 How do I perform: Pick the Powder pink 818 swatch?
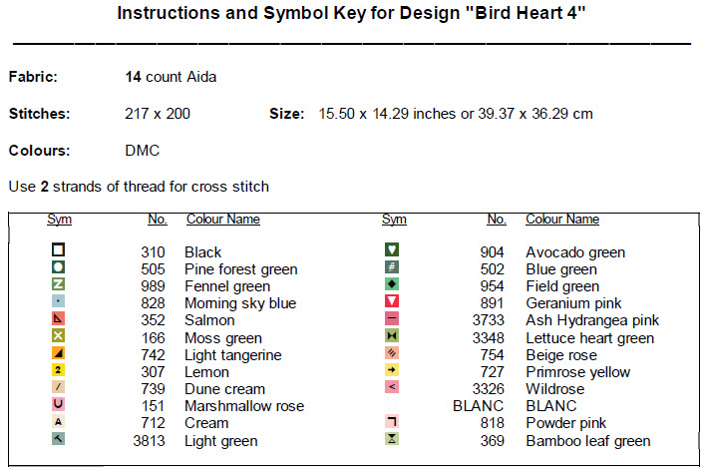tap(392, 422)
